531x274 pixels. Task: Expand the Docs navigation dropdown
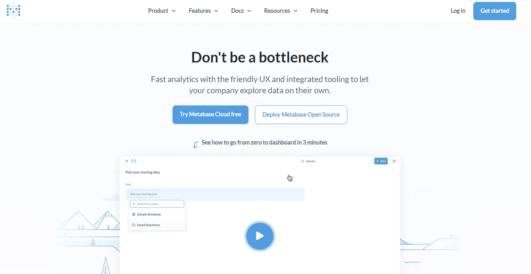[x=241, y=11]
